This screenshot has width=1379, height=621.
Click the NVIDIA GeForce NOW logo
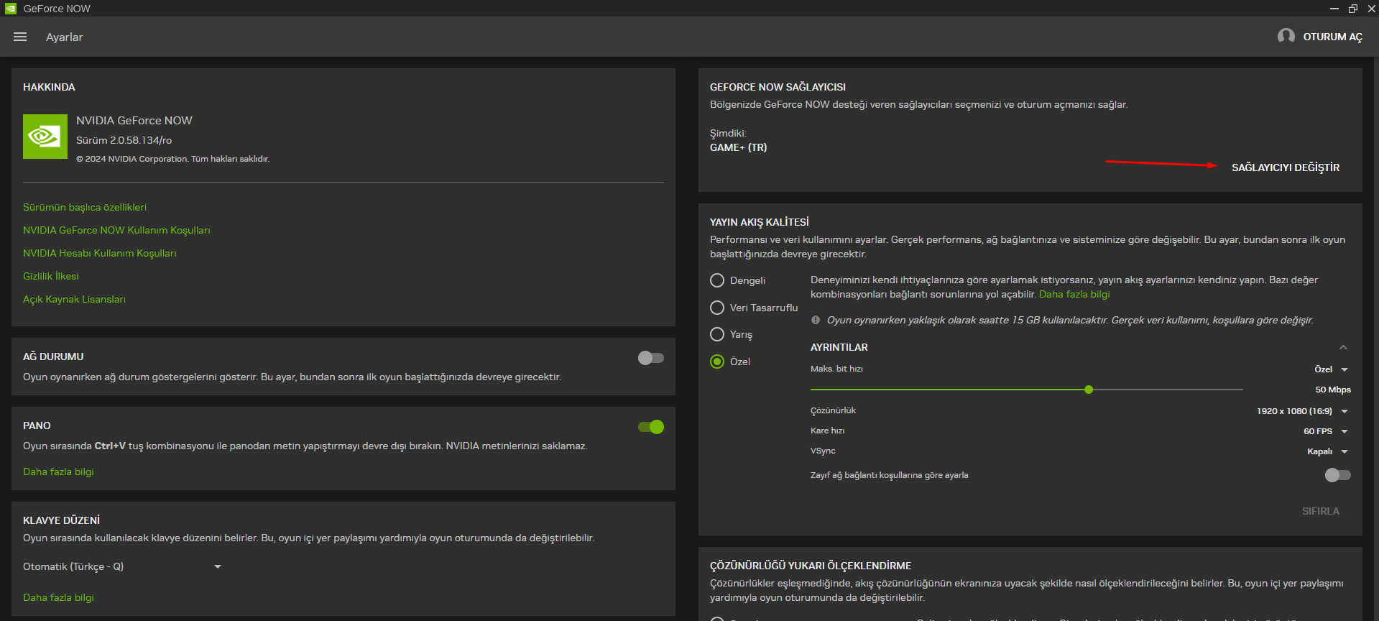click(x=45, y=137)
